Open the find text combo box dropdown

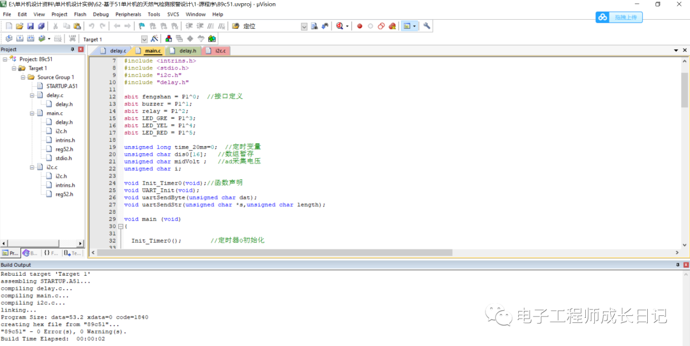pyautogui.click(x=304, y=26)
